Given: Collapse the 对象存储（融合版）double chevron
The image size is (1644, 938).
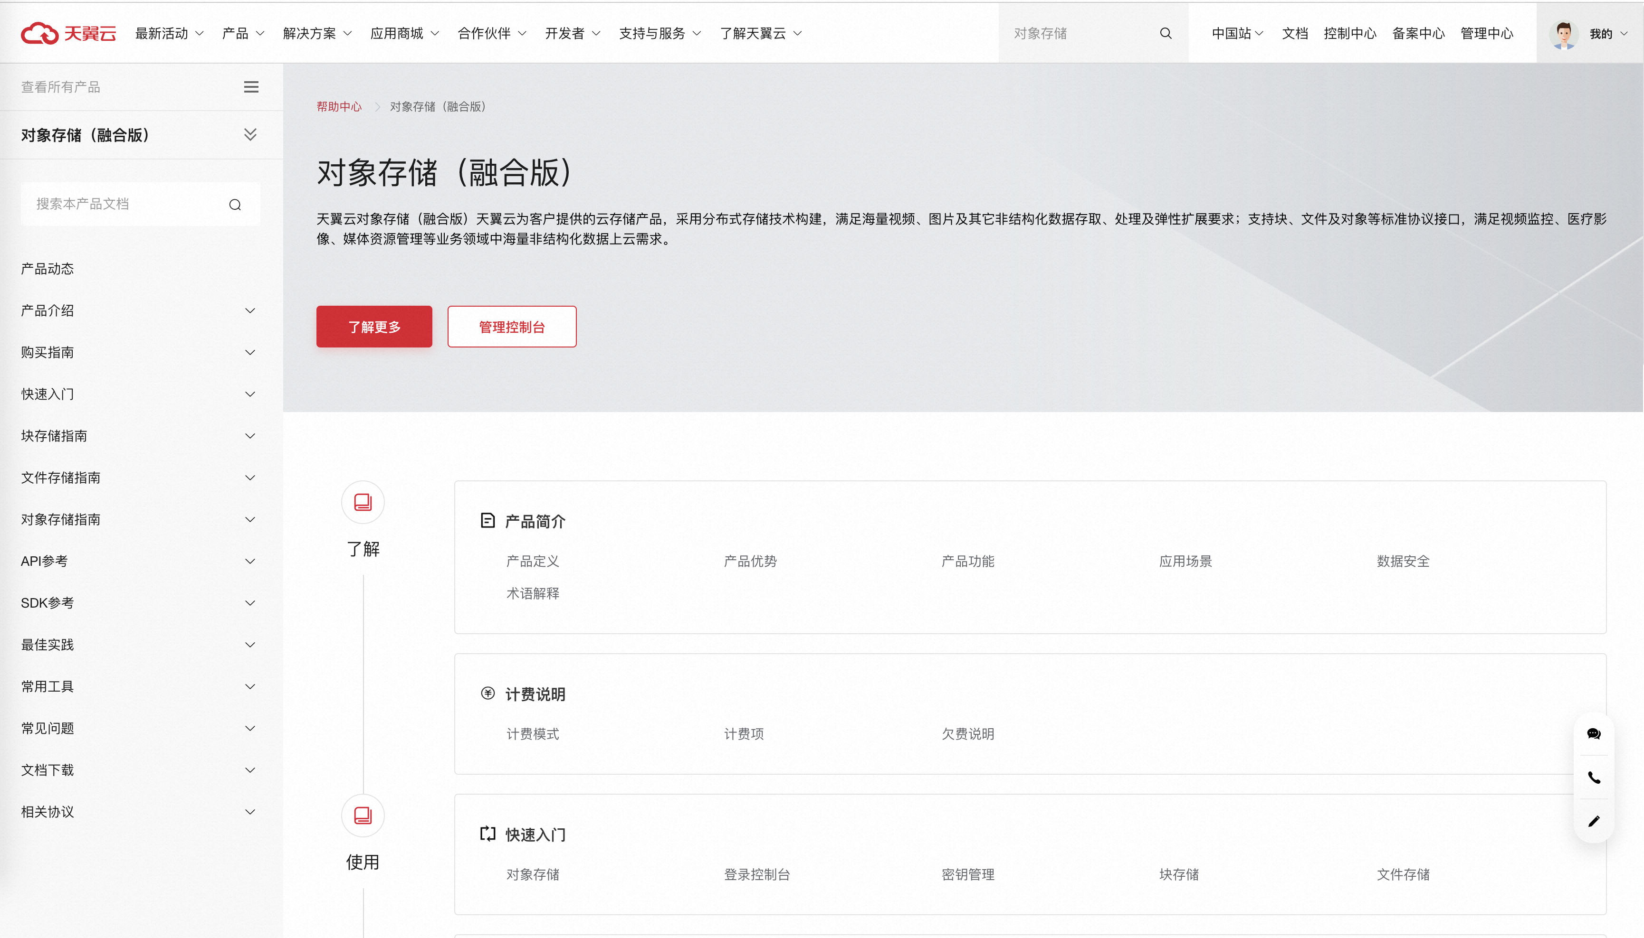Looking at the screenshot, I should 250,135.
